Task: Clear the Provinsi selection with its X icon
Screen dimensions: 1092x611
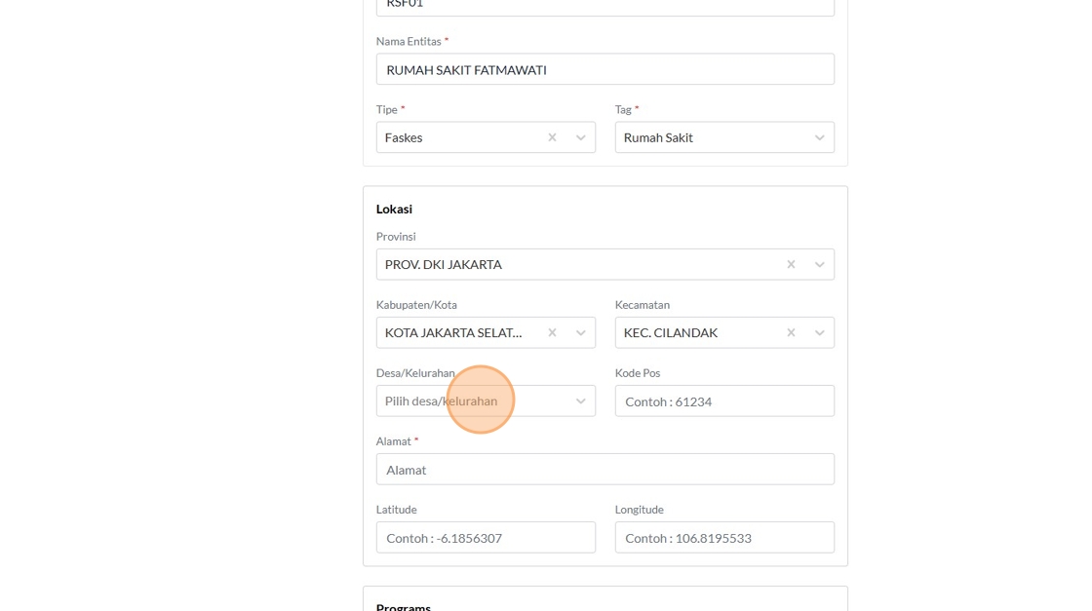Action: (x=791, y=264)
